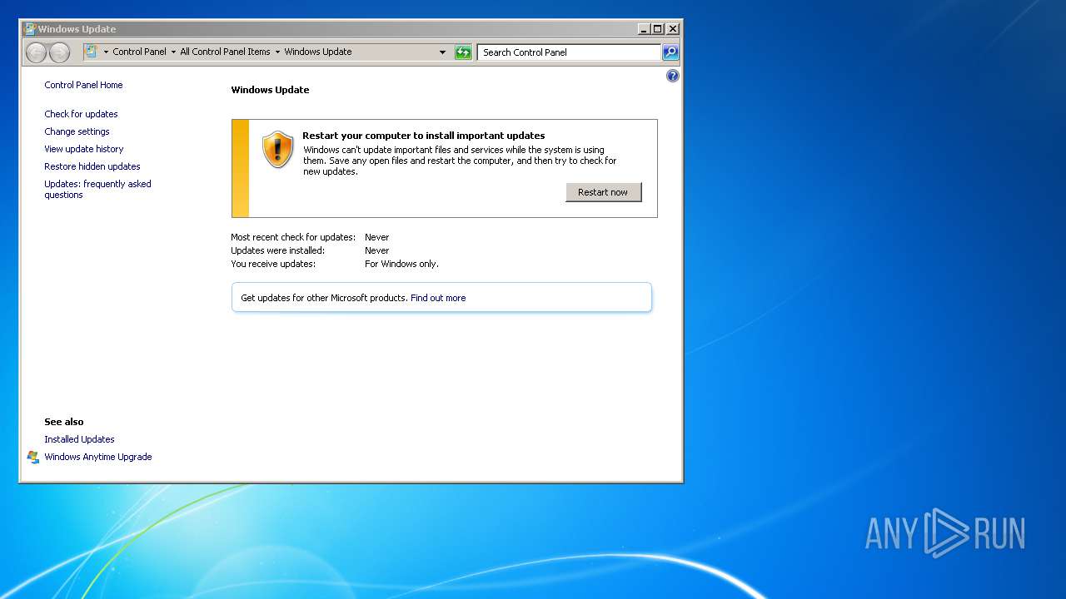1066x599 pixels.
Task: Click the green Refresh icon
Action: pos(463,52)
